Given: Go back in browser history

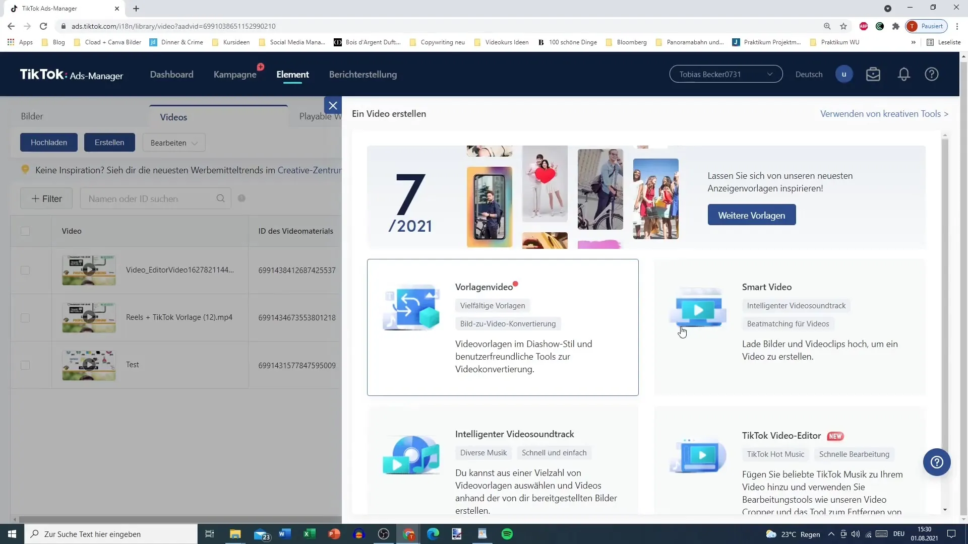Looking at the screenshot, I should tap(11, 26).
